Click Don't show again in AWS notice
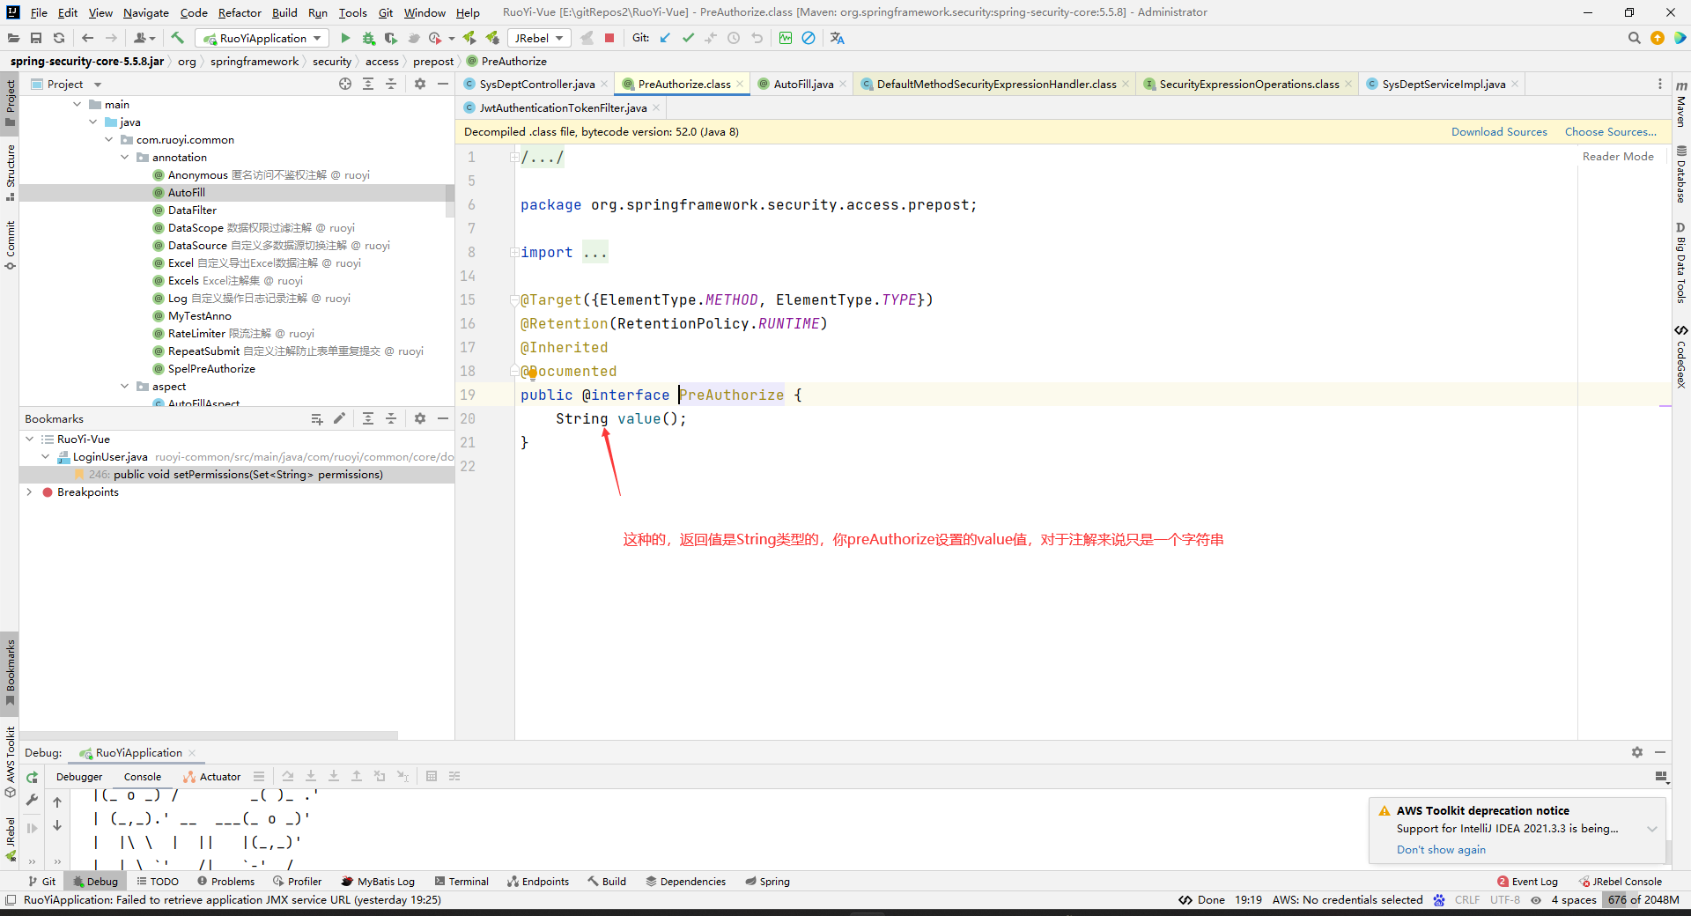 (1441, 850)
